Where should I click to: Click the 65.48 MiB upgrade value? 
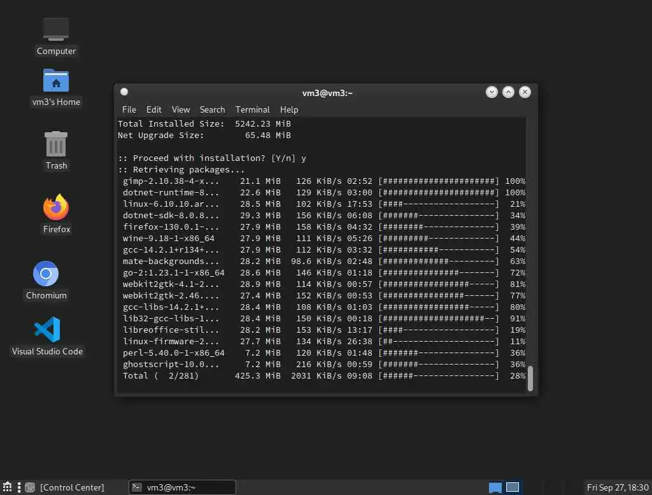[268, 136]
